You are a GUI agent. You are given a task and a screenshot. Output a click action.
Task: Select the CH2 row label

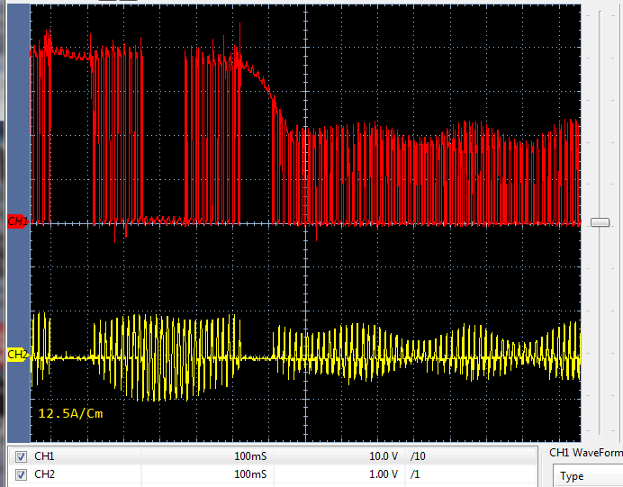click(x=44, y=474)
